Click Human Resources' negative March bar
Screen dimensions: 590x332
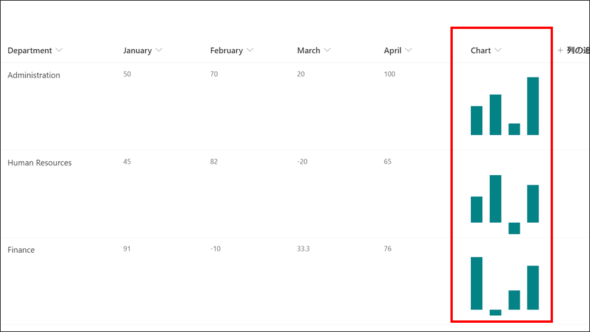[x=514, y=228]
